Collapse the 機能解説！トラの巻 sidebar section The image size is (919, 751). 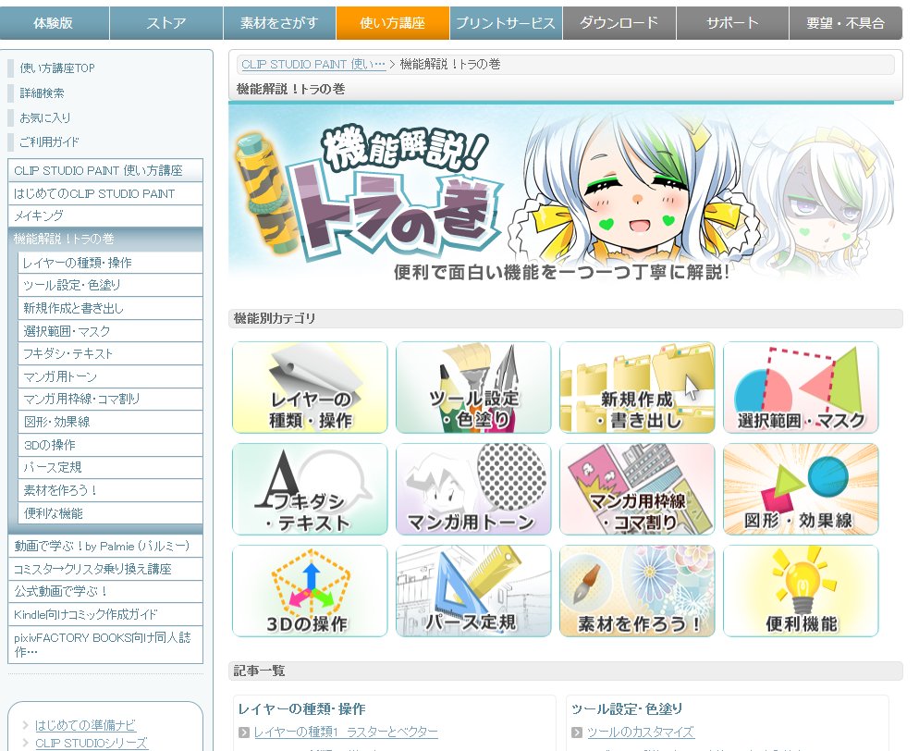(105, 240)
